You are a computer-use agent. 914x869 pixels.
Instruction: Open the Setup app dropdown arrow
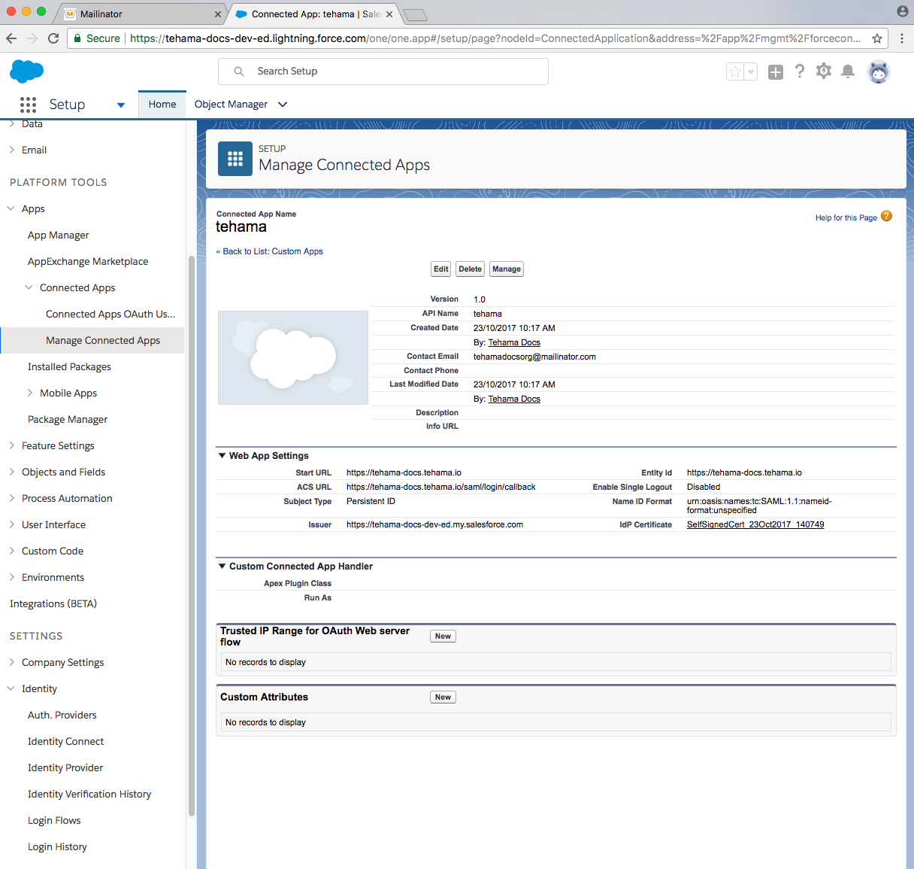(x=121, y=105)
